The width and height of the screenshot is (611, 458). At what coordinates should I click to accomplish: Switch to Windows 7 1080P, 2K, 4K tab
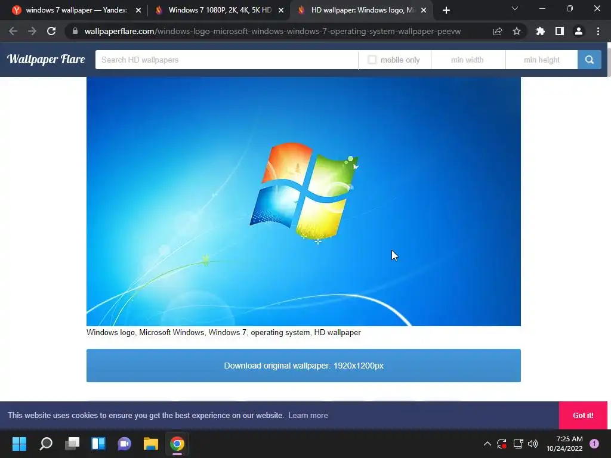[220, 10]
